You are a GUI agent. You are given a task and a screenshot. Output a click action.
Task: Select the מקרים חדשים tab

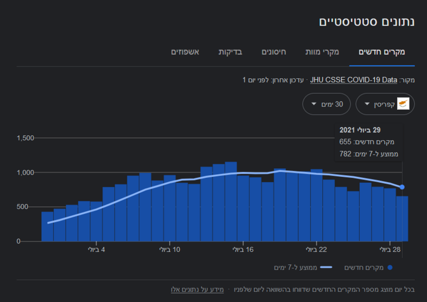[382, 52]
